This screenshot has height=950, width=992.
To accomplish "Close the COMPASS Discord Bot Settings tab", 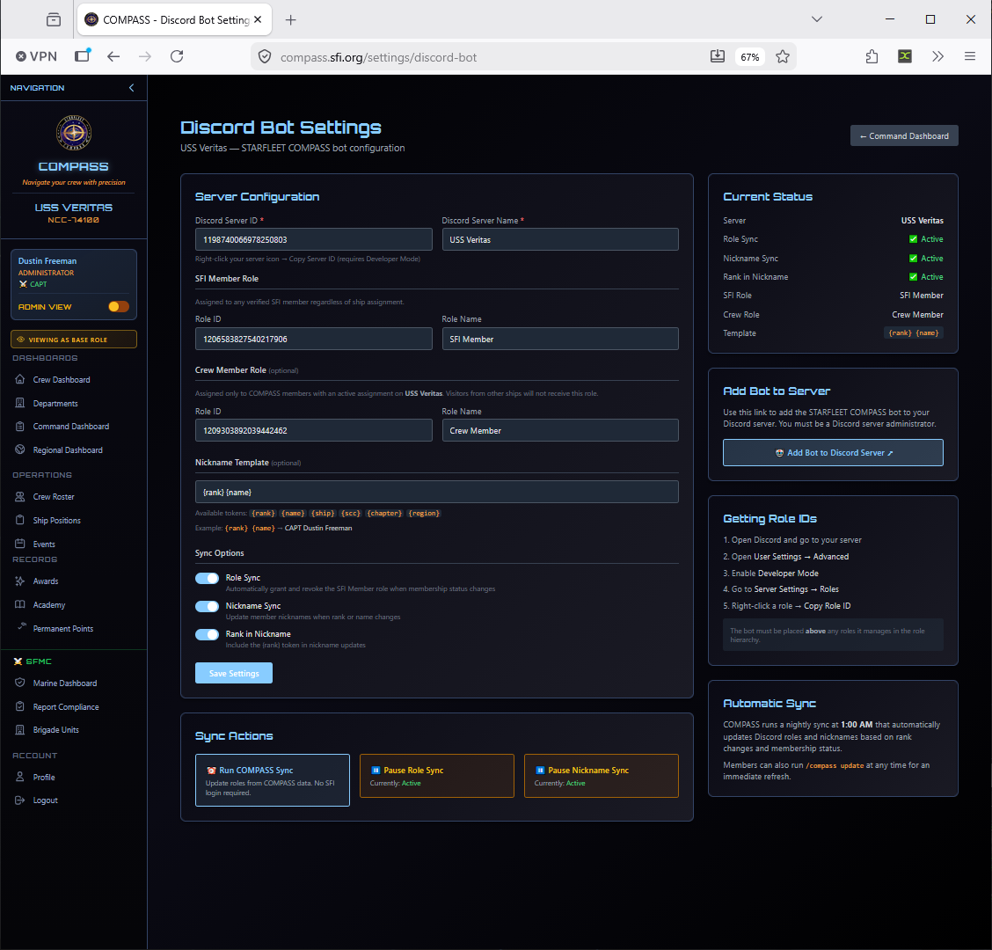I will point(258,19).
